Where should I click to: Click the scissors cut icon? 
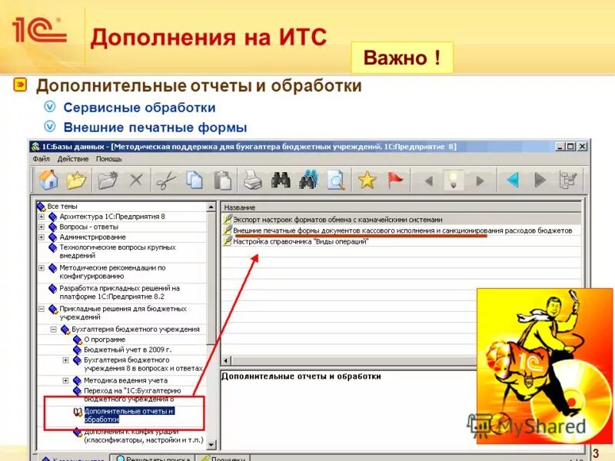(x=166, y=181)
